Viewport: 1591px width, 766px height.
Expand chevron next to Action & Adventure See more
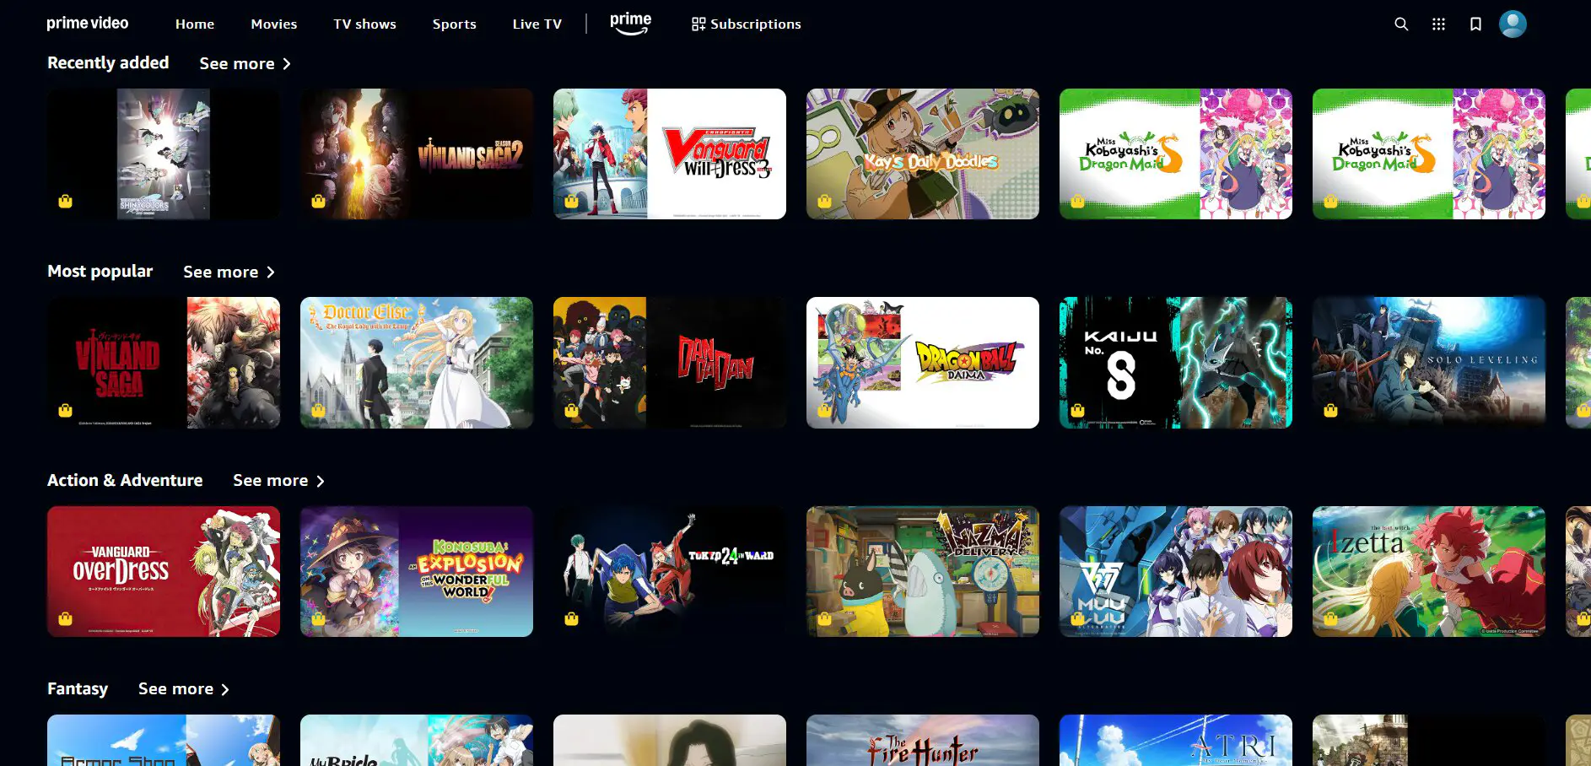321,481
